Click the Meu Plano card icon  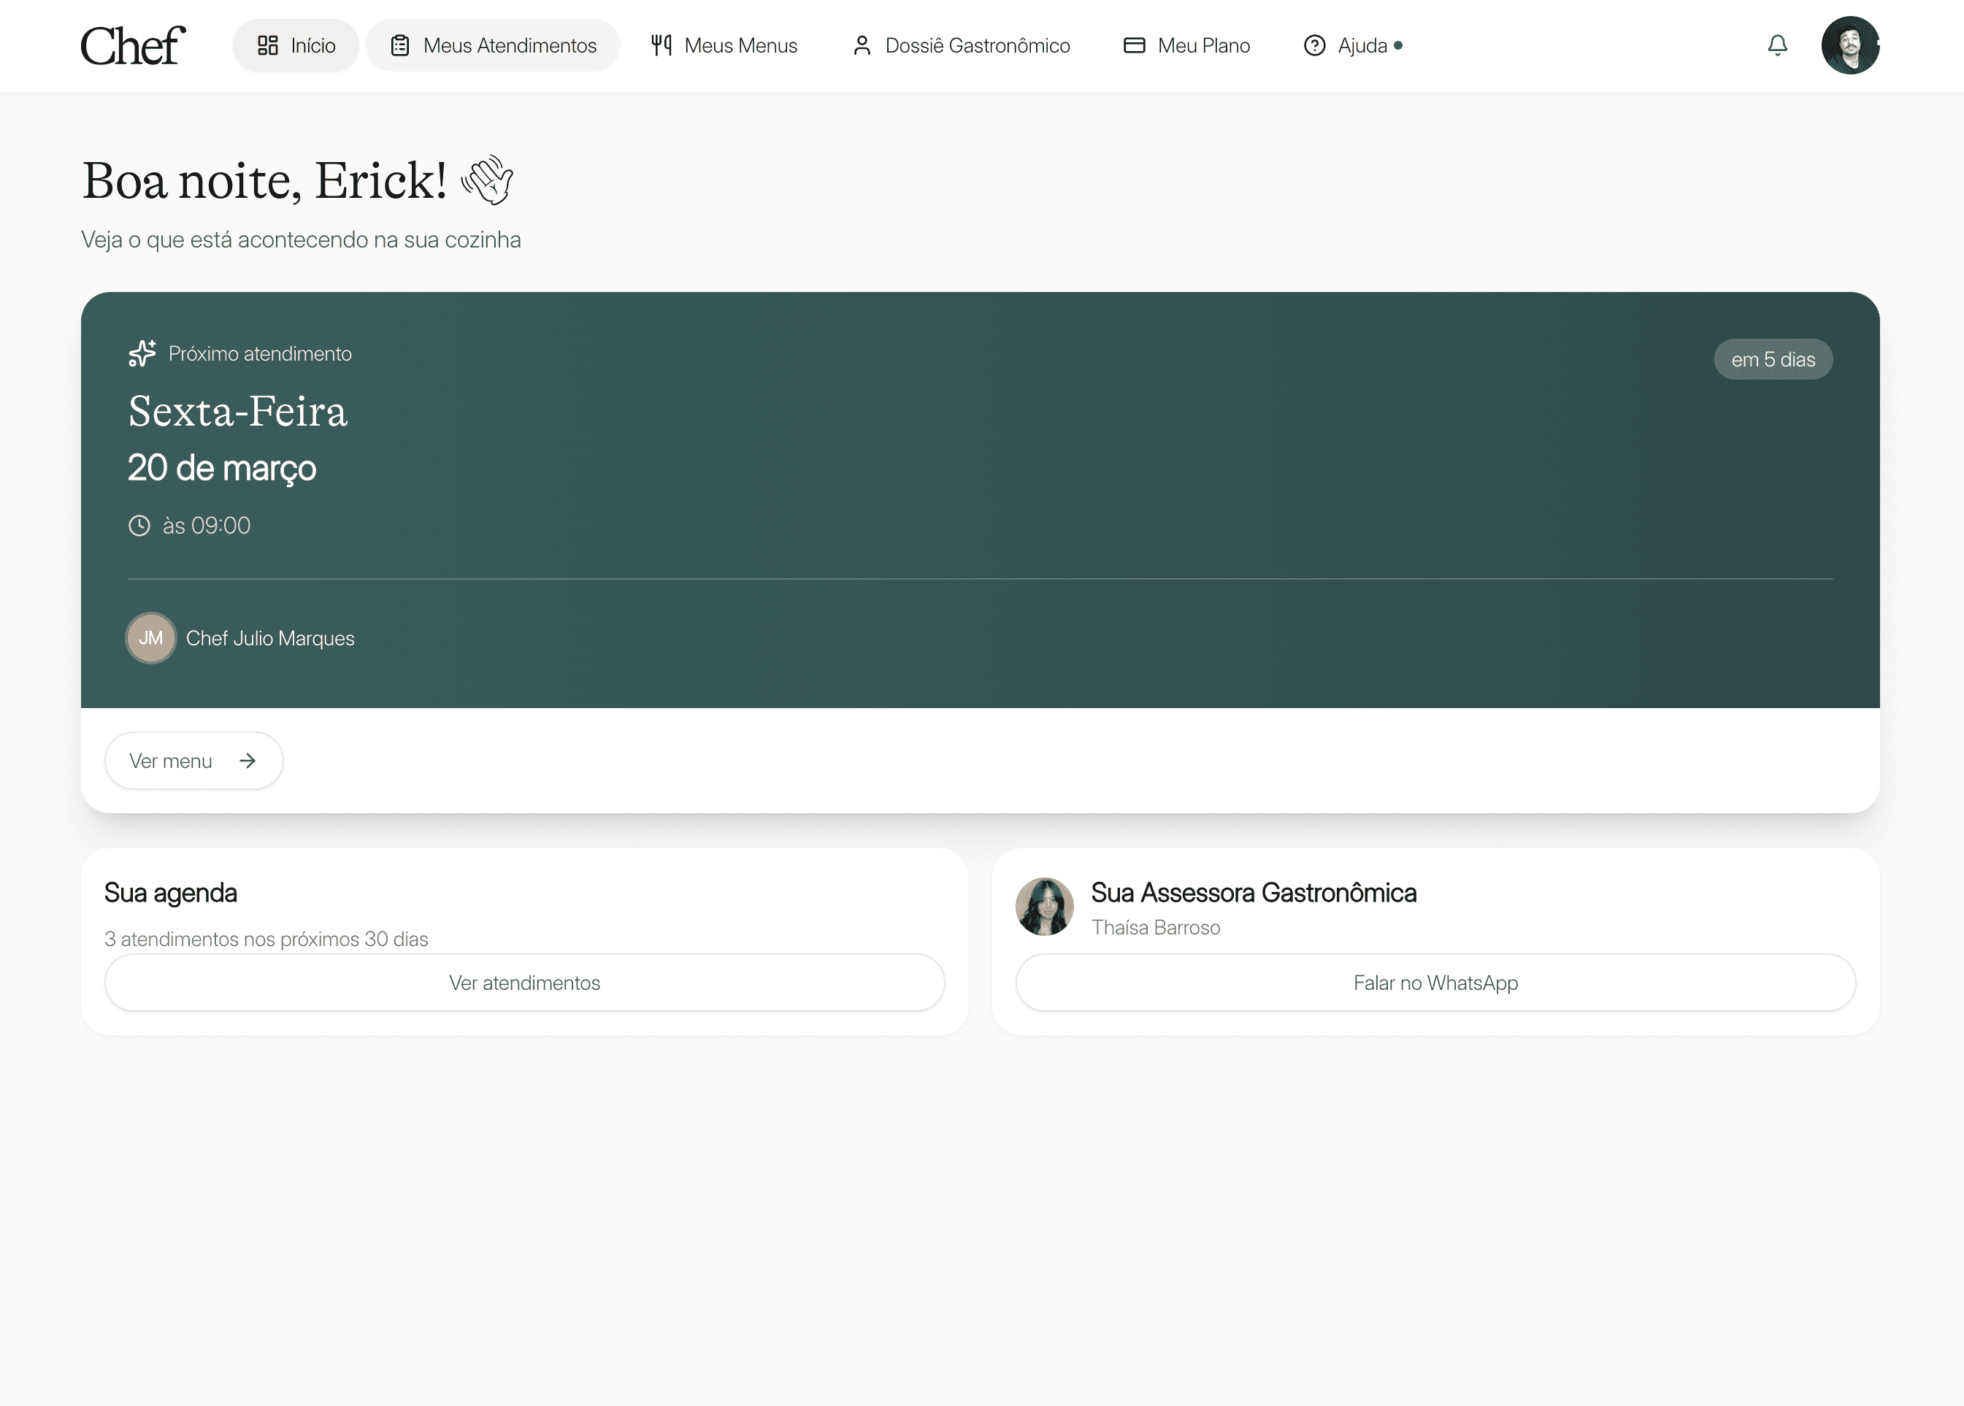pos(1134,46)
